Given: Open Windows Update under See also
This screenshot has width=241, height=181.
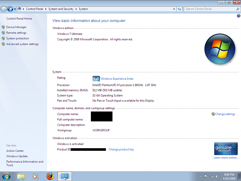Looking at the screenshot, I should [x=17, y=156].
